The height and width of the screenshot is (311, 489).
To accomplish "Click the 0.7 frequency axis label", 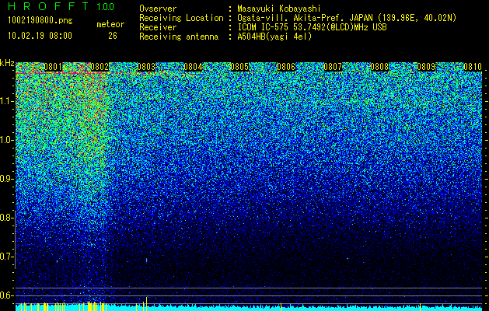I will point(6,257).
